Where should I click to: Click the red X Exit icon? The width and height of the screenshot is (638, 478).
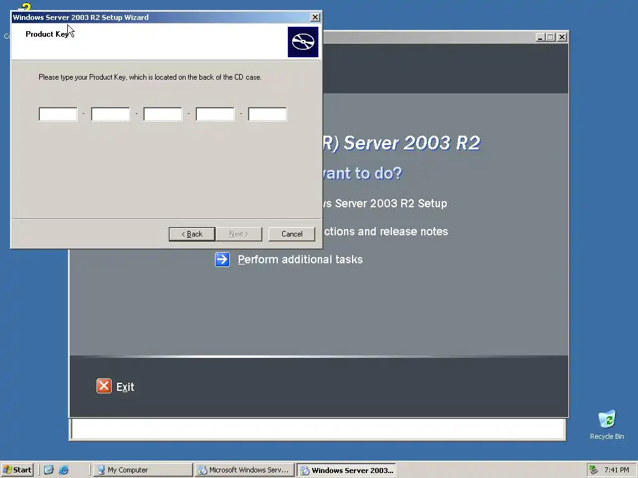click(x=104, y=386)
